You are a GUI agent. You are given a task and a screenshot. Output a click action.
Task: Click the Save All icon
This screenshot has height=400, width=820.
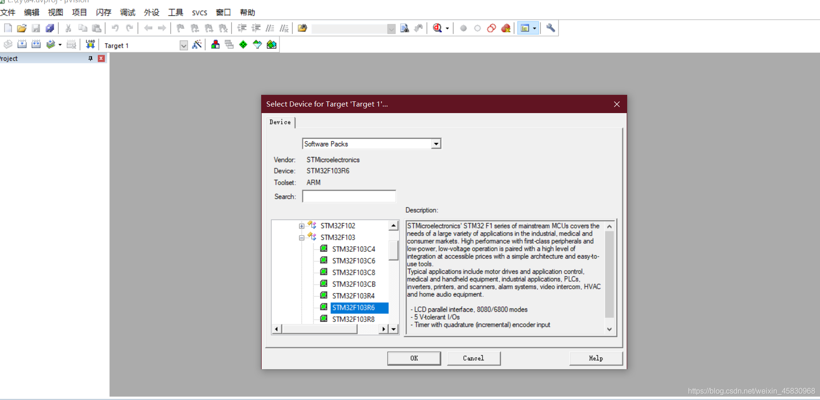(50, 29)
